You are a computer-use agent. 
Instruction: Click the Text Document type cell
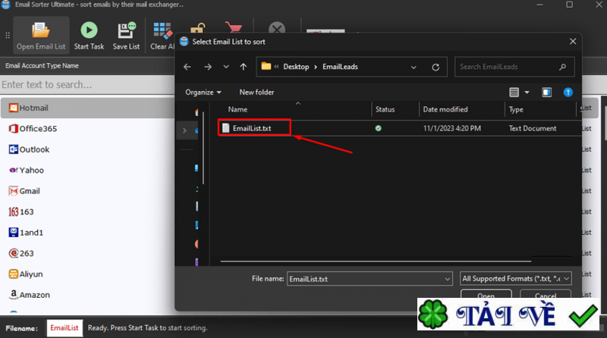(x=533, y=128)
